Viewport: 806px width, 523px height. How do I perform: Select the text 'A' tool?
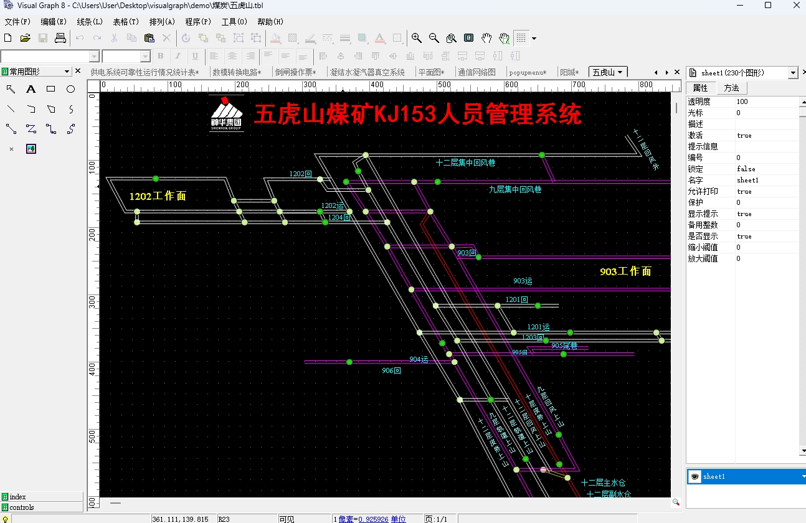[x=31, y=89]
